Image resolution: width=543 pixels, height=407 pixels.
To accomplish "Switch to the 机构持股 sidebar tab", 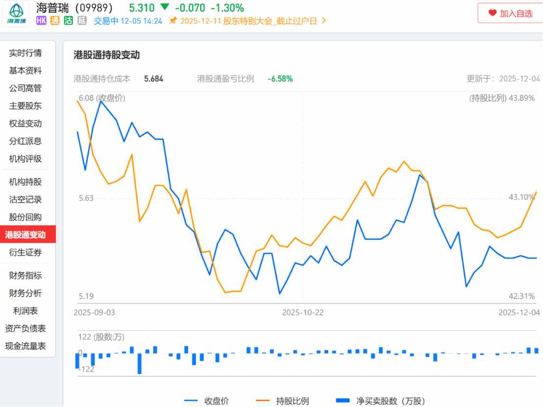I will [x=25, y=182].
